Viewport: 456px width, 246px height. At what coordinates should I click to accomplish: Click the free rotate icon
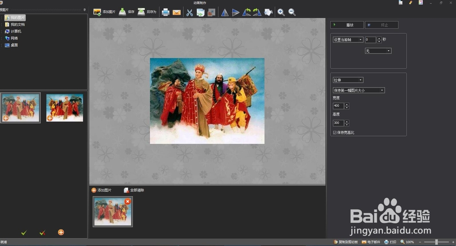(268, 12)
